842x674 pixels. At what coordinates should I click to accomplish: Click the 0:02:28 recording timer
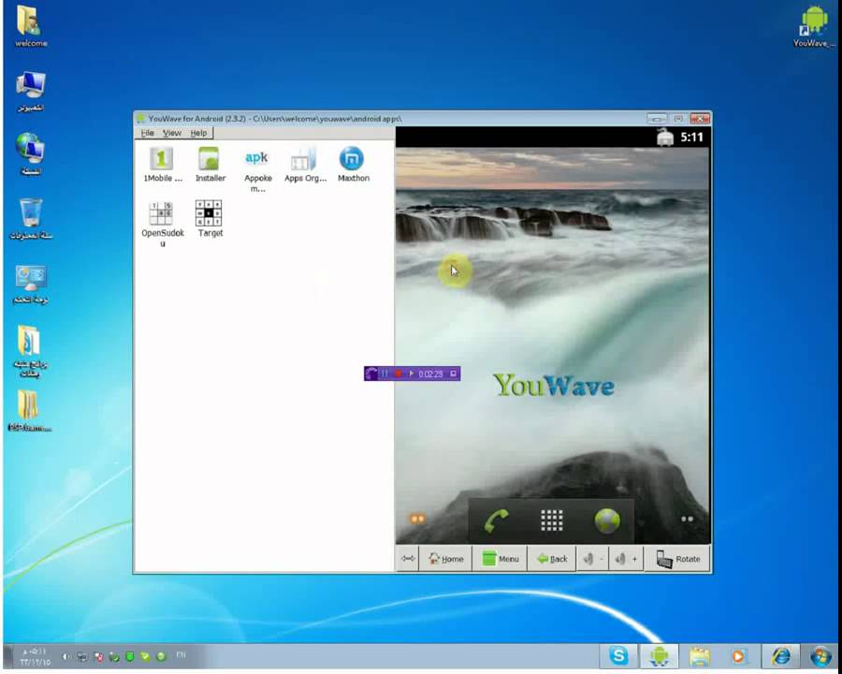pyautogui.click(x=430, y=374)
